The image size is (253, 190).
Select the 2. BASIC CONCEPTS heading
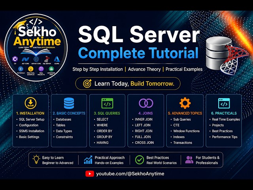tap(69, 113)
